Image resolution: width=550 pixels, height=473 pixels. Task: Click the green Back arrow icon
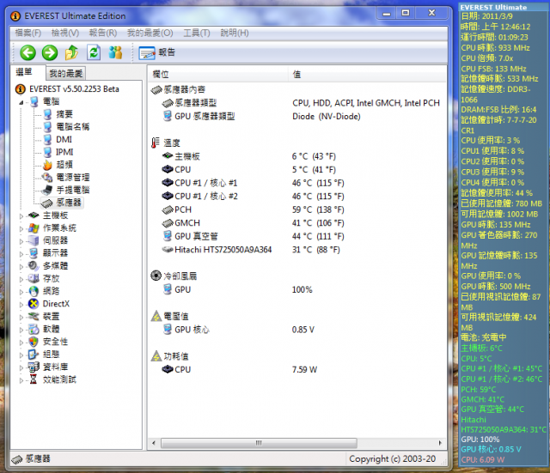pos(27,52)
